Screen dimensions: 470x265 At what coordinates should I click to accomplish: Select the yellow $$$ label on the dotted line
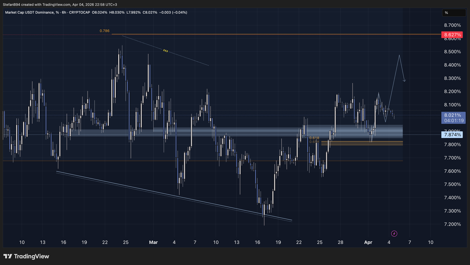[x=165, y=51]
